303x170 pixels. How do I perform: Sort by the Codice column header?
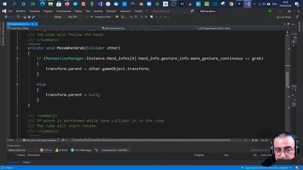[x=21, y=155]
